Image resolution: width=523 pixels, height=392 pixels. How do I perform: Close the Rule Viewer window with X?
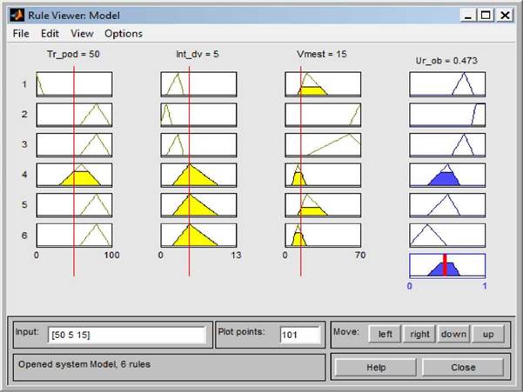(505, 16)
